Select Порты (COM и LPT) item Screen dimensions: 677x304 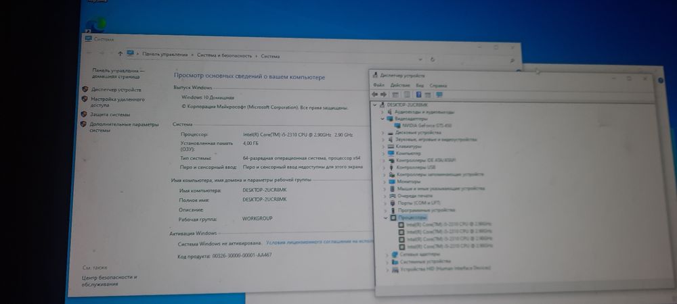tap(419, 203)
